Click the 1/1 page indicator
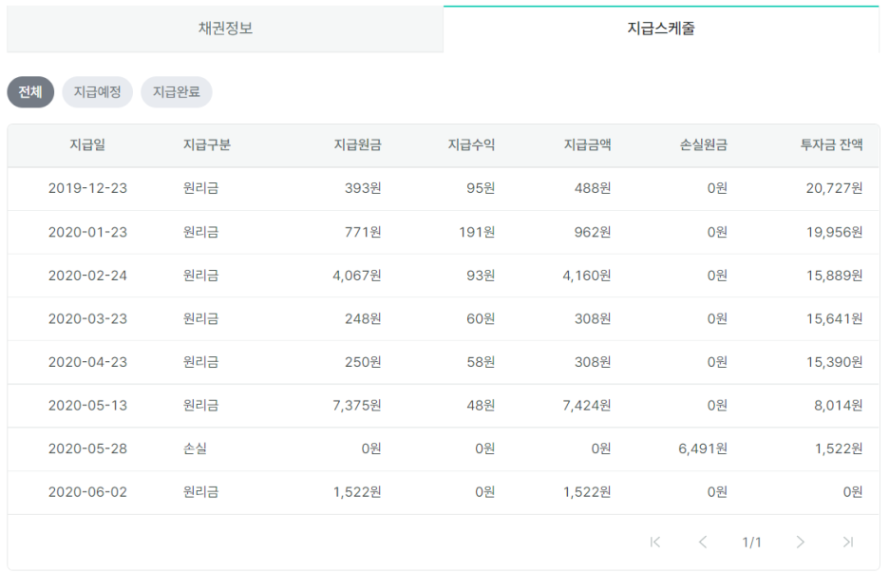Image resolution: width=889 pixels, height=573 pixels. tap(751, 543)
